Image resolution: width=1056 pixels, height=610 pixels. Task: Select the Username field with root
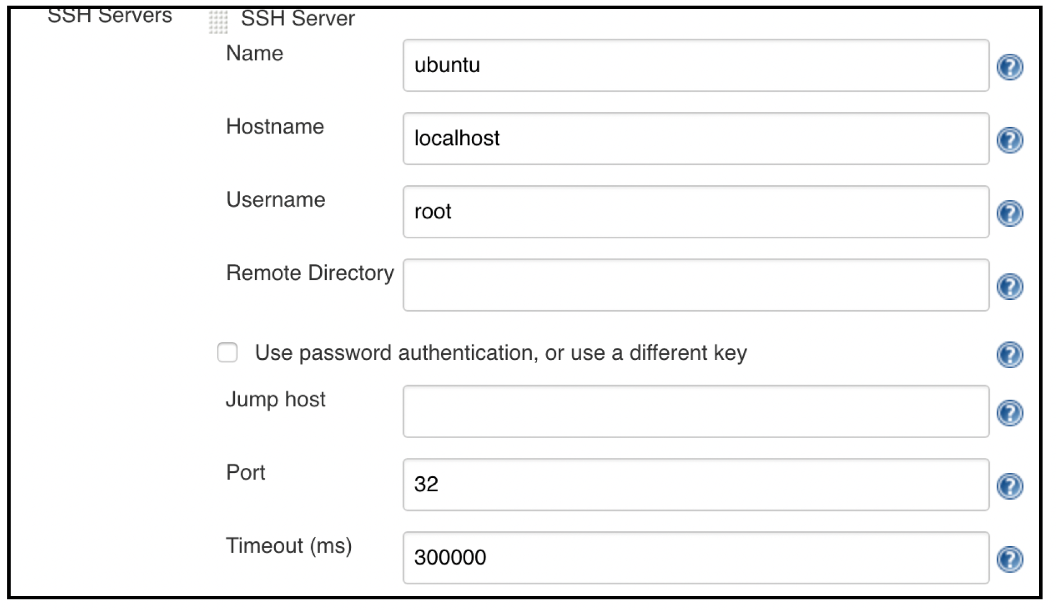tap(696, 212)
